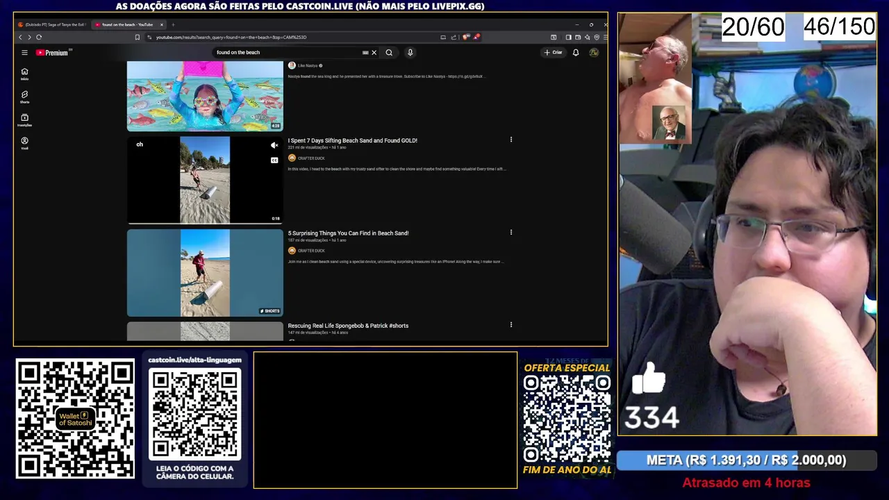Open options for 'I Spent 7 Days' video
Image resolution: width=889 pixels, height=500 pixels.
click(x=511, y=140)
